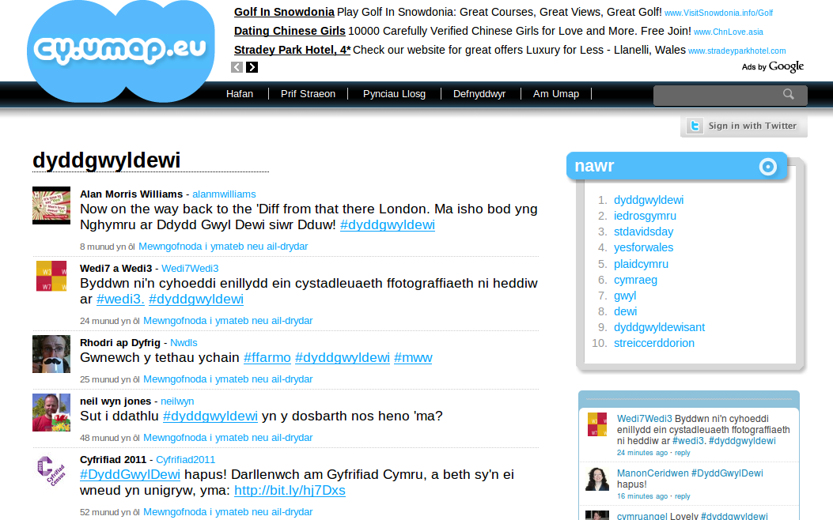The width and height of the screenshot is (833, 520).
Task: Select dewi trending topic
Action: [x=625, y=311]
